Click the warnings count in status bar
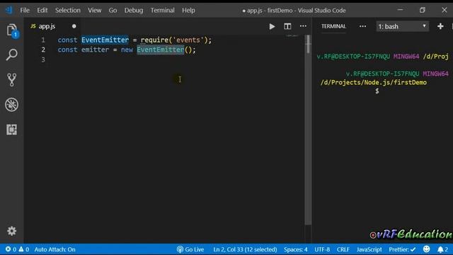 coord(24,249)
